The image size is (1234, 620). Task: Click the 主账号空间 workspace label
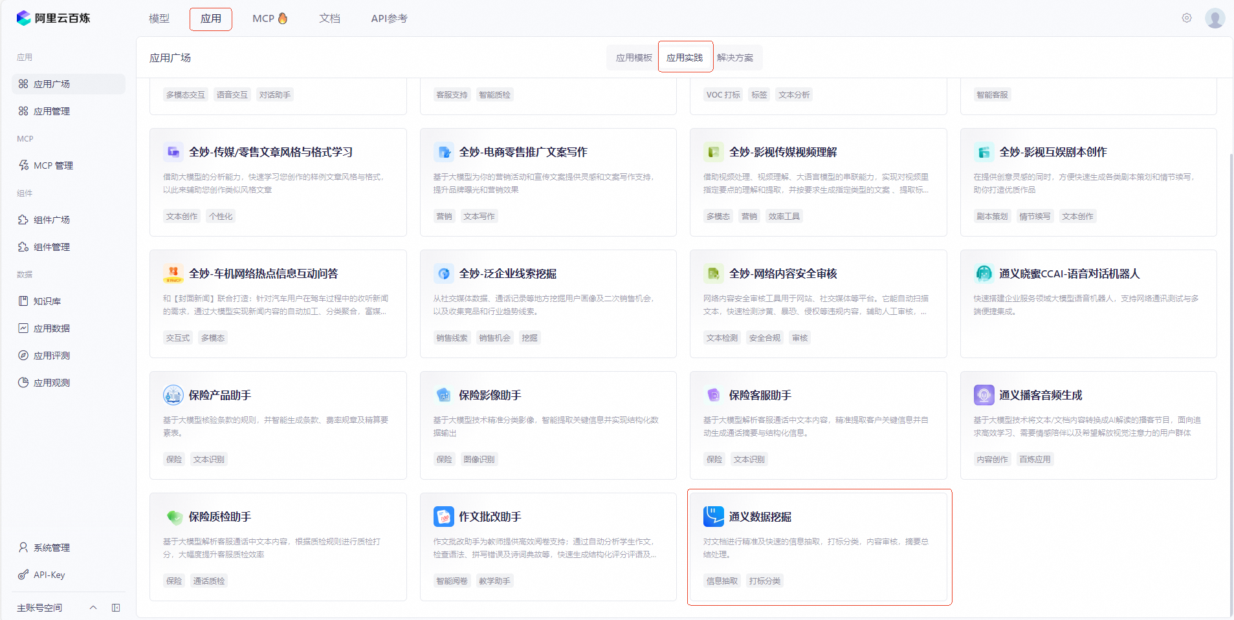click(39, 608)
